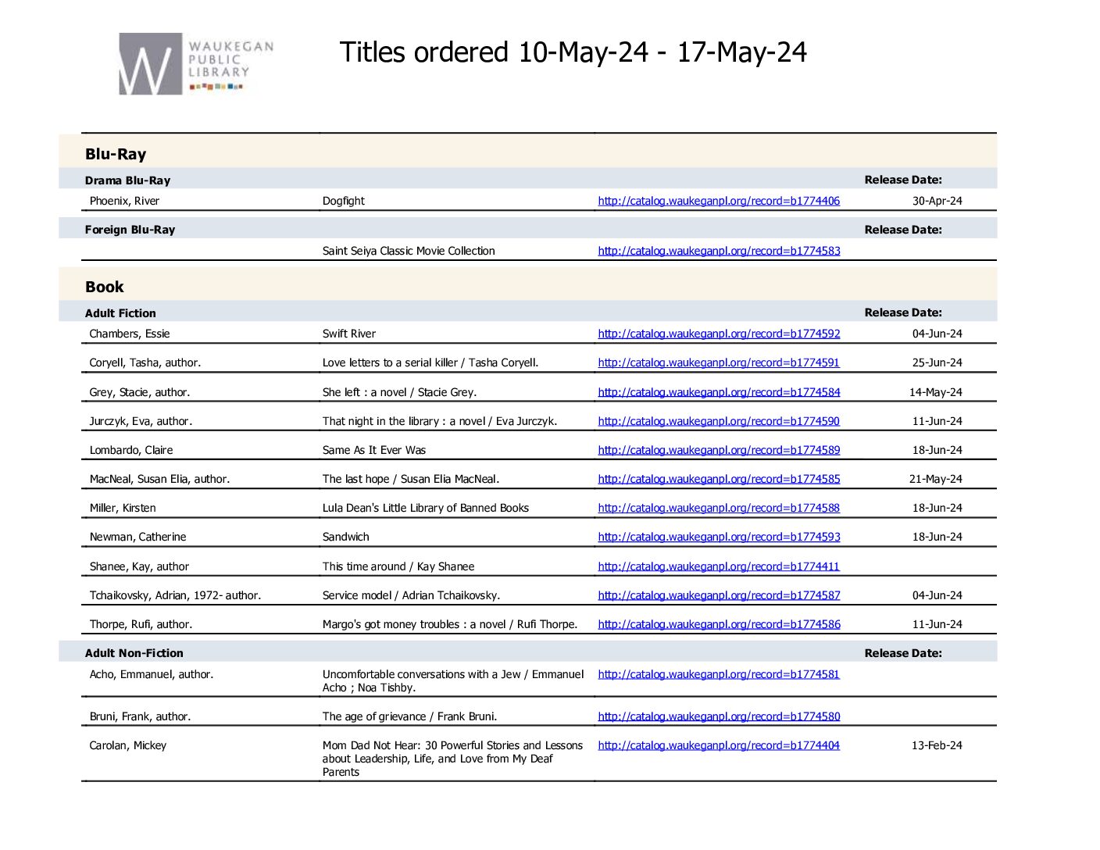Open record link for She left novel
Screen dimensions: 1100x850
pos(719,392)
